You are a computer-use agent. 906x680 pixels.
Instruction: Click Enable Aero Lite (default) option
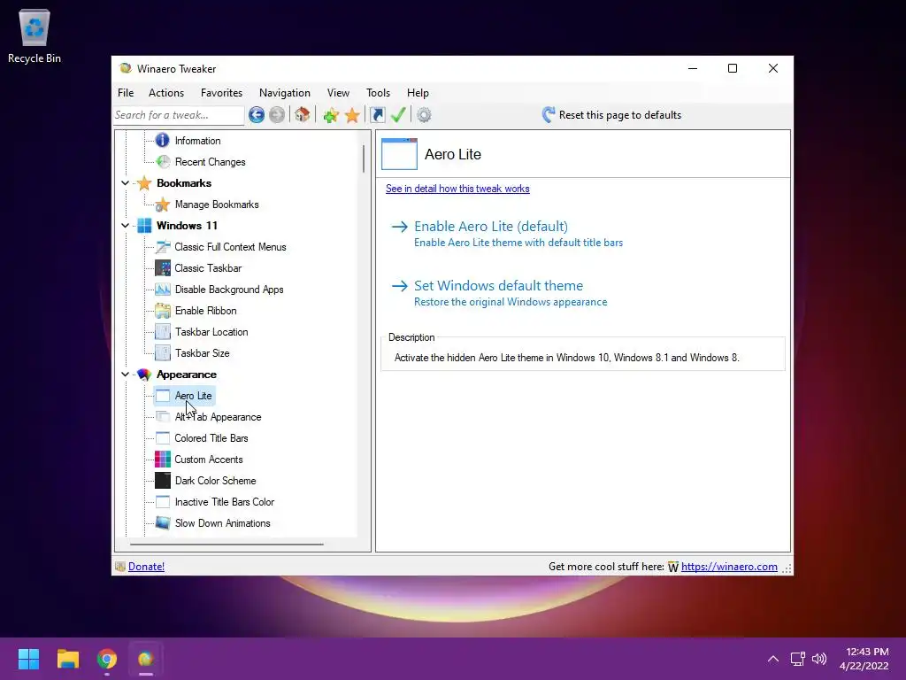click(507, 234)
